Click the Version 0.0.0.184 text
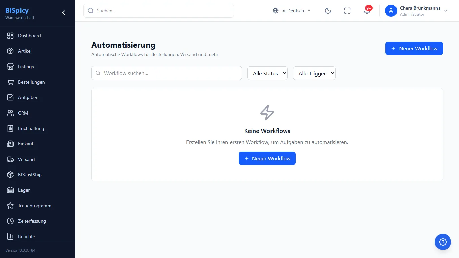459x258 pixels. click(x=20, y=250)
